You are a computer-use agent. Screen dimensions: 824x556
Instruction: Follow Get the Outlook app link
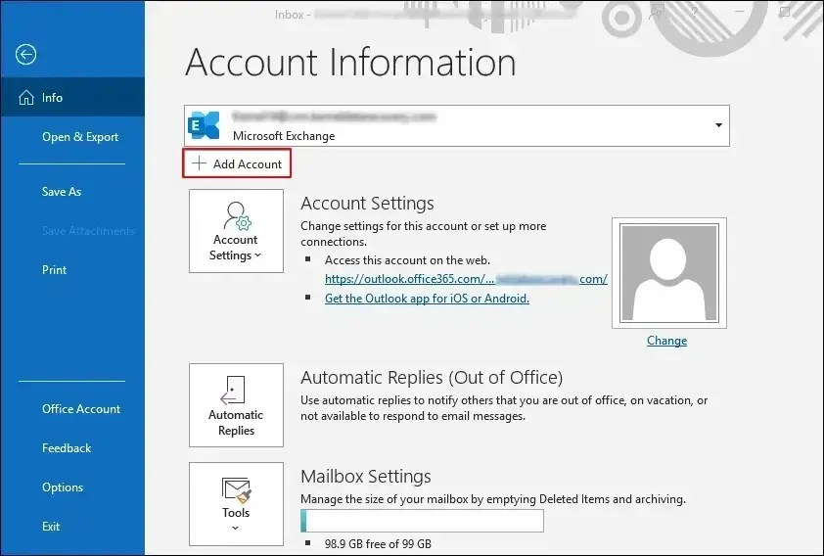427,298
